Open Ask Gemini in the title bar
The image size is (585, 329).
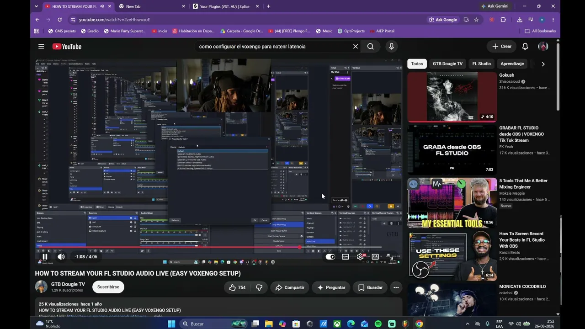pos(495,6)
